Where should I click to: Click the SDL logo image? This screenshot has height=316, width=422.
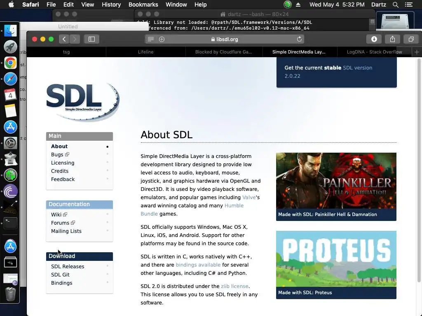tap(83, 102)
